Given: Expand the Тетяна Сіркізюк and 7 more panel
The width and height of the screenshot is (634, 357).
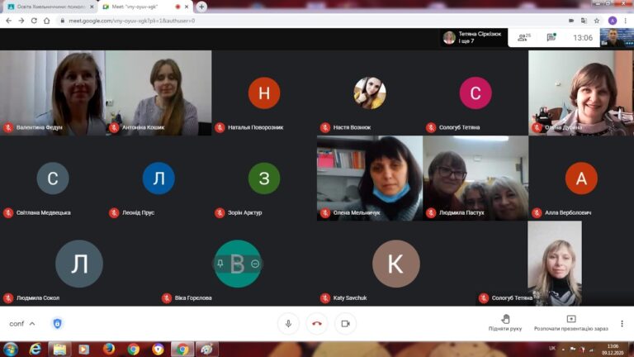Looking at the screenshot, I should tap(473, 38).
